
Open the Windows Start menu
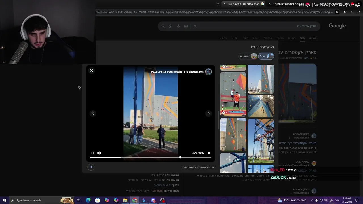pyautogui.click(x=4, y=200)
